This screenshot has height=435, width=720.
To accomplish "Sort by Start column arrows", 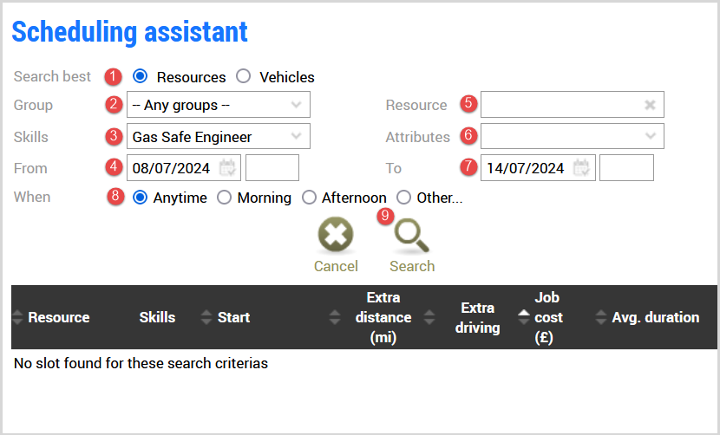I will (206, 317).
